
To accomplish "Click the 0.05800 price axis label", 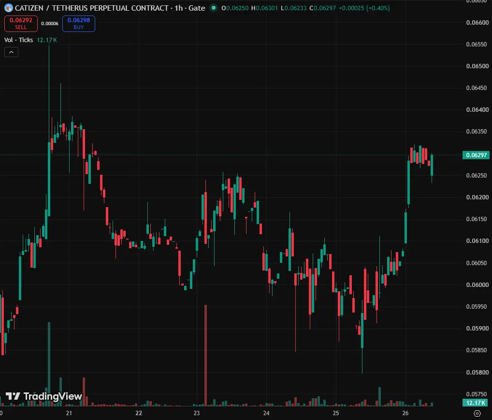I will point(477,372).
